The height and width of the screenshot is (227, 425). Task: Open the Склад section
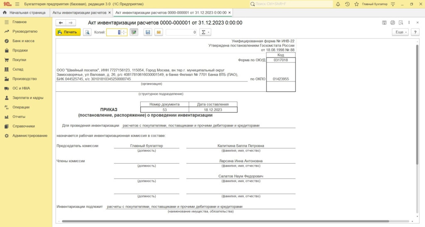[x=18, y=69]
